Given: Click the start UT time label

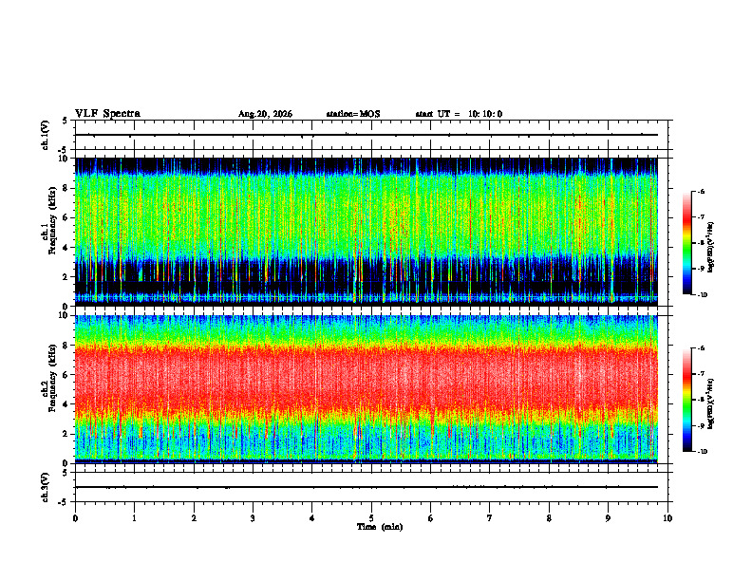Looking at the screenshot, I should [459, 114].
